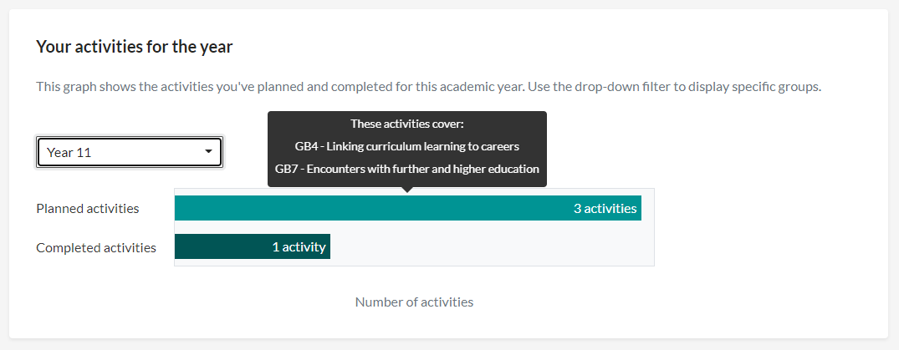
Task: Click the GB4 Linking curriculum learning tooltip line
Action: [407, 147]
